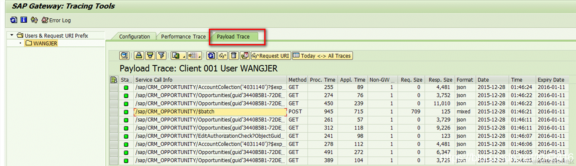Click the green status icon of the EditAuthorizationCheck row
Image resolution: width=576 pixels, height=166 pixels.
pyautogui.click(x=126, y=136)
